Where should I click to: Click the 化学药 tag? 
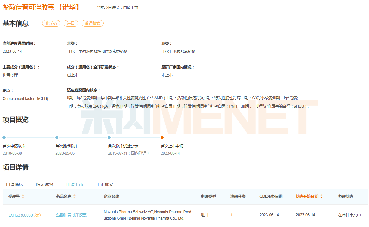(51, 23)
